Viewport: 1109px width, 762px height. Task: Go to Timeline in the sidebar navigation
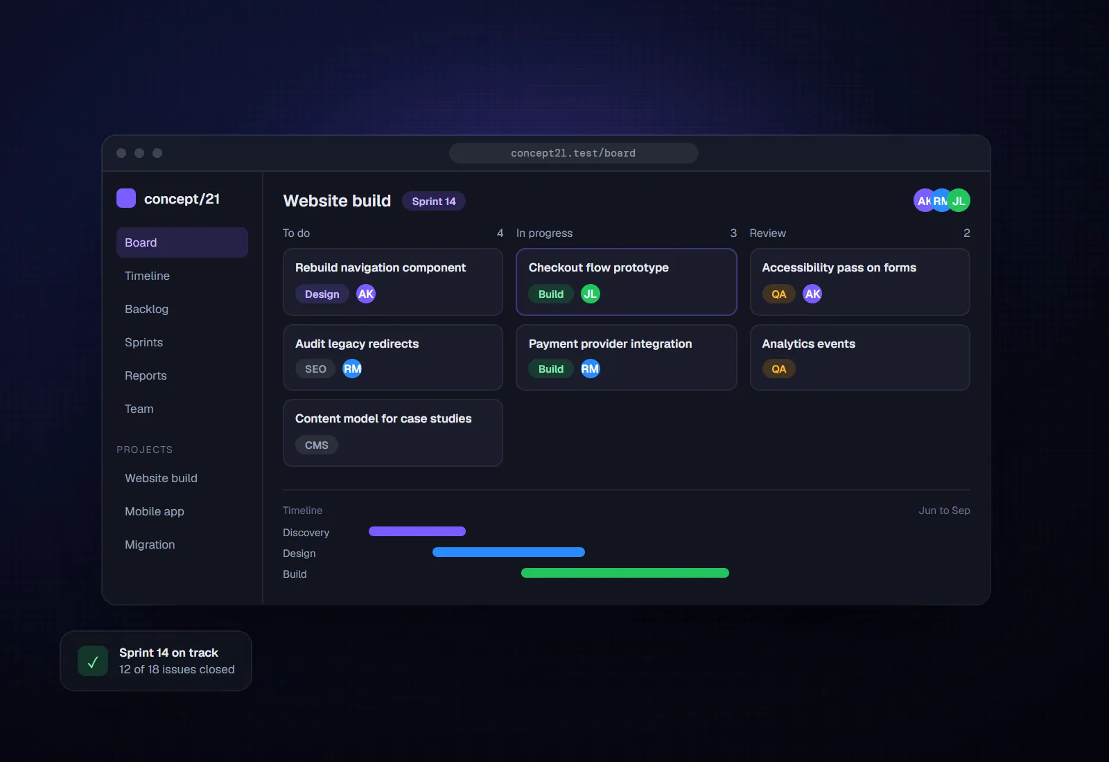[182, 276]
